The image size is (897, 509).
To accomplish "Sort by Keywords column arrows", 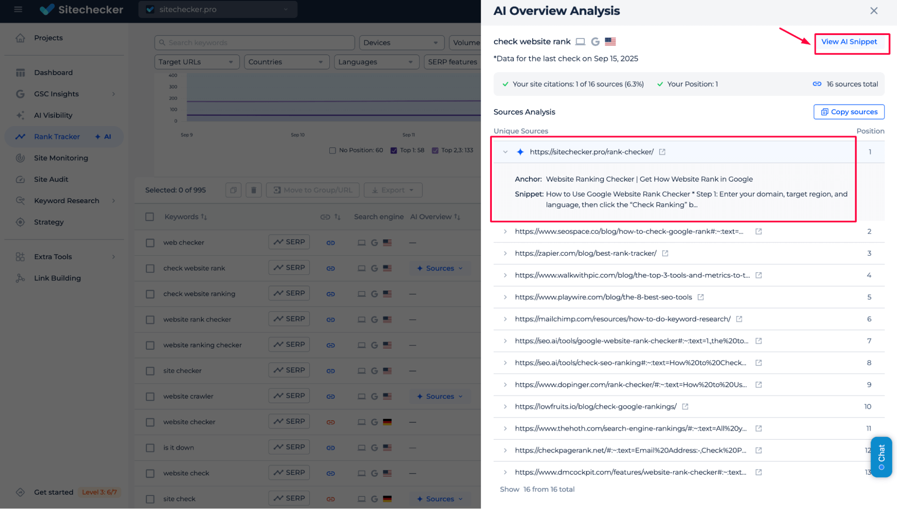I will [204, 217].
